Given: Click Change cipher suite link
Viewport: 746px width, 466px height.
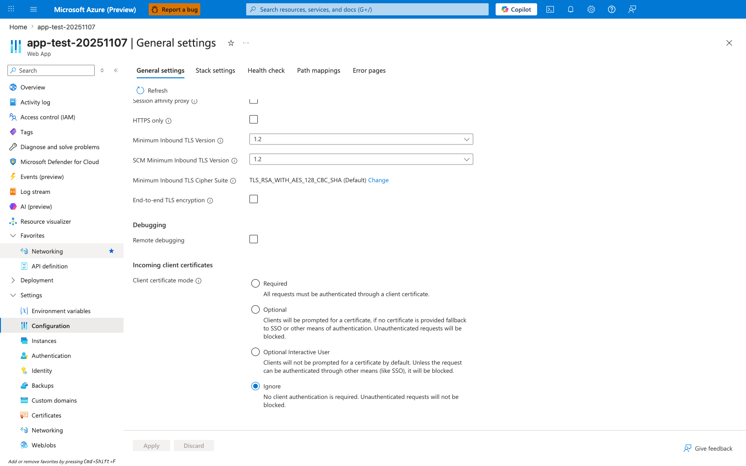Looking at the screenshot, I should [378, 180].
